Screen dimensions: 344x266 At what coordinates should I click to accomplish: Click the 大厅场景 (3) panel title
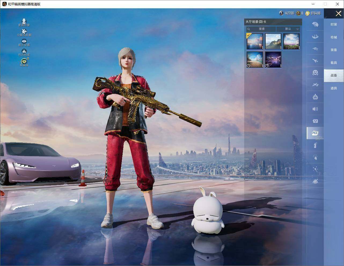pos(254,22)
